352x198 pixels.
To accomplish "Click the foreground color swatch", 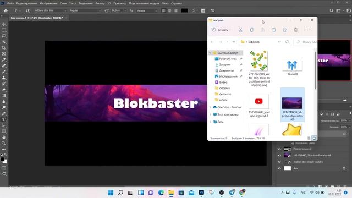I will click(2, 159).
